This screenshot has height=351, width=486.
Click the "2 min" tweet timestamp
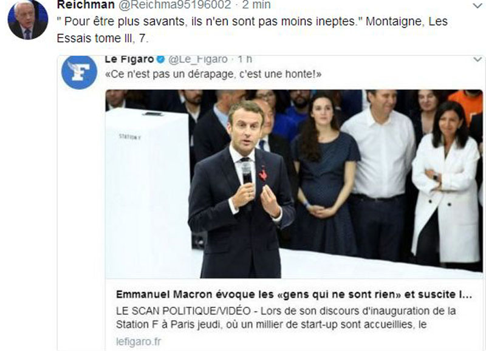click(x=256, y=5)
